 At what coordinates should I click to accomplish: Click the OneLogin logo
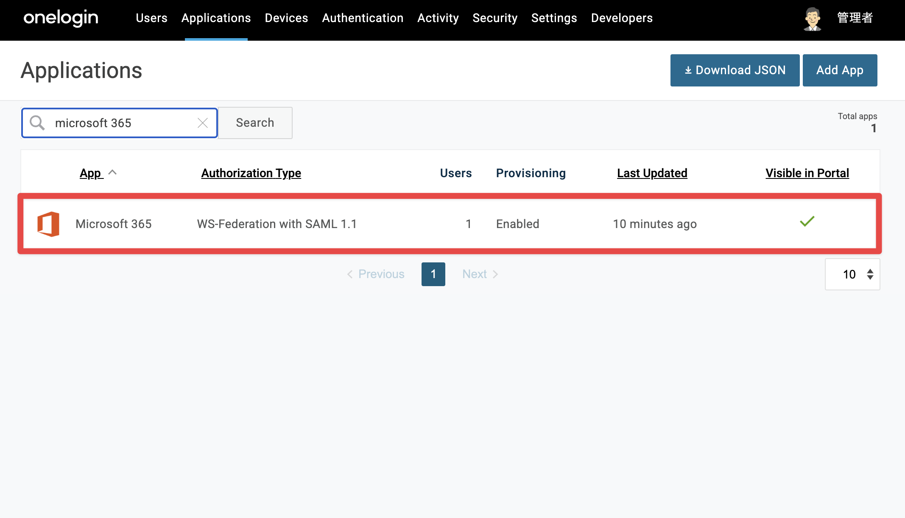[61, 18]
